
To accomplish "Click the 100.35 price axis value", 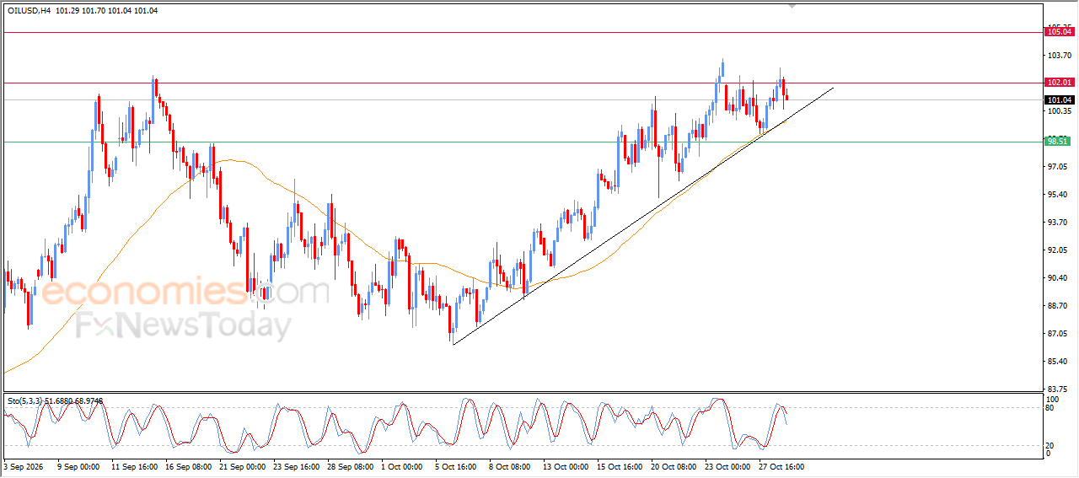I will click(1059, 110).
